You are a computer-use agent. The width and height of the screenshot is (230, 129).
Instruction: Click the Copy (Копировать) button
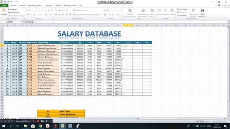[x=14, y=13]
